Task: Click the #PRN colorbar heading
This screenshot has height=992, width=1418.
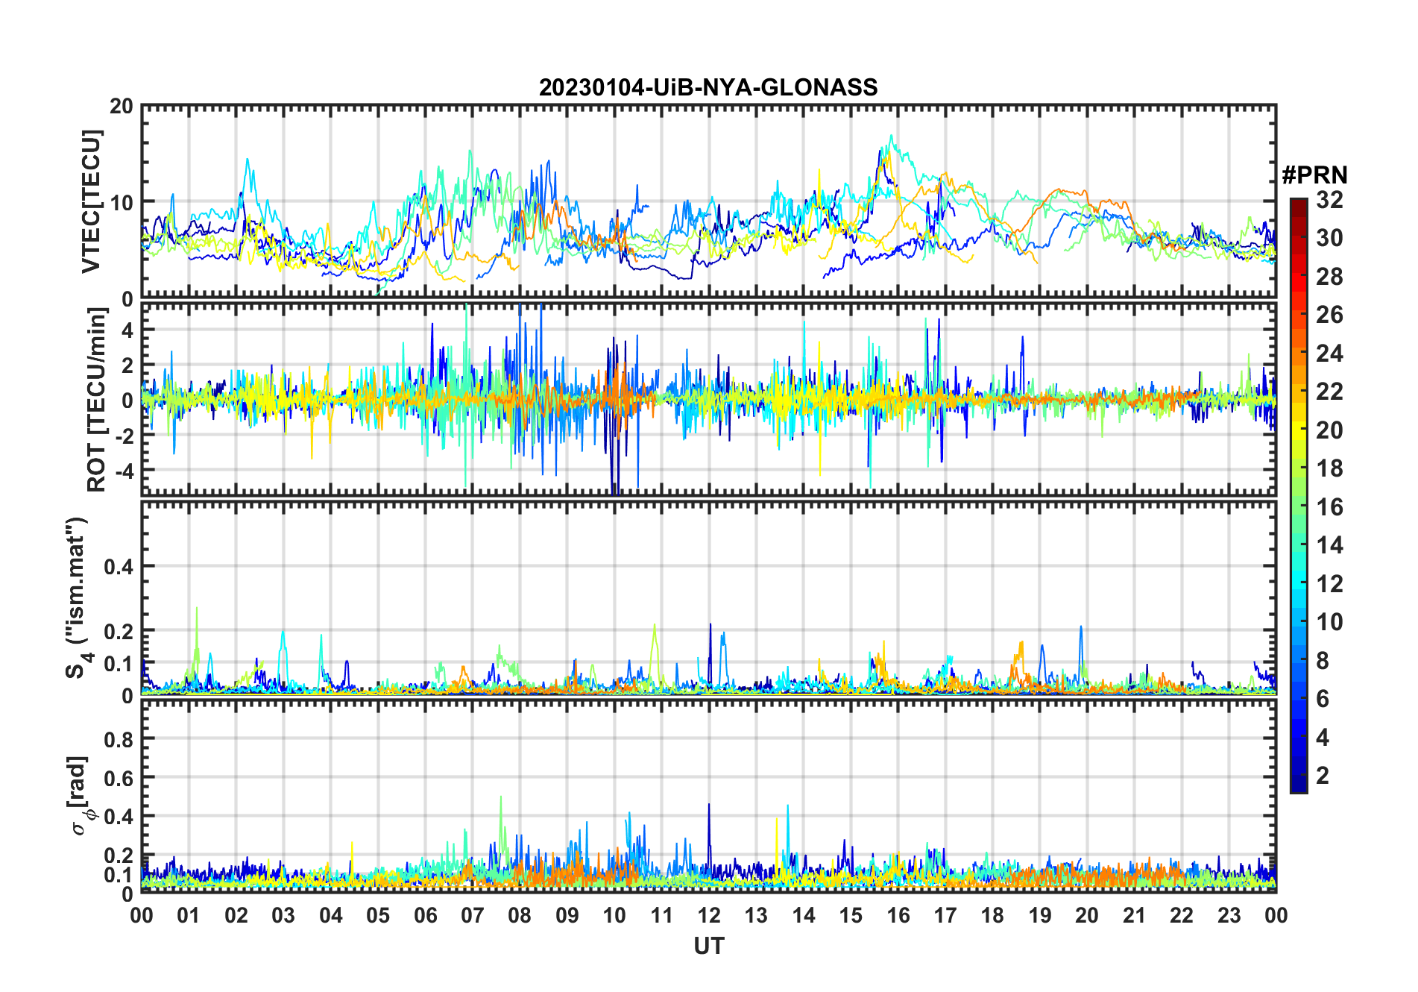Action: point(1314,175)
